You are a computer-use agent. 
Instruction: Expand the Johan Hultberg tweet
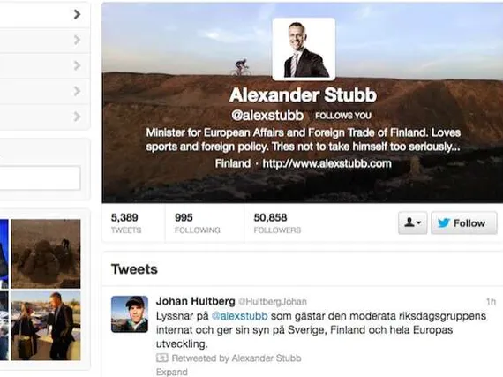[x=171, y=372]
